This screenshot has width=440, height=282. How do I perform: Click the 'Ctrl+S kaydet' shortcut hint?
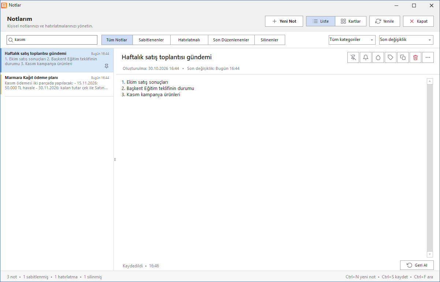point(395,277)
